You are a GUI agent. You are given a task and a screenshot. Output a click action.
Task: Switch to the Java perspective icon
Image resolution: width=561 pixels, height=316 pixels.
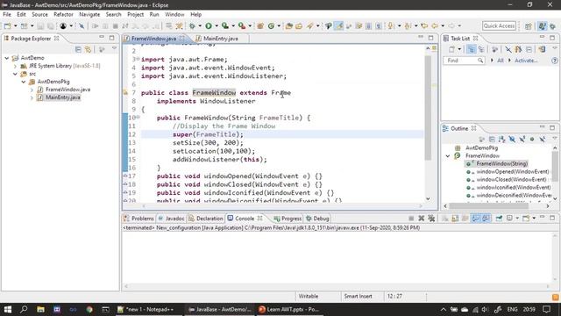tap(543, 26)
